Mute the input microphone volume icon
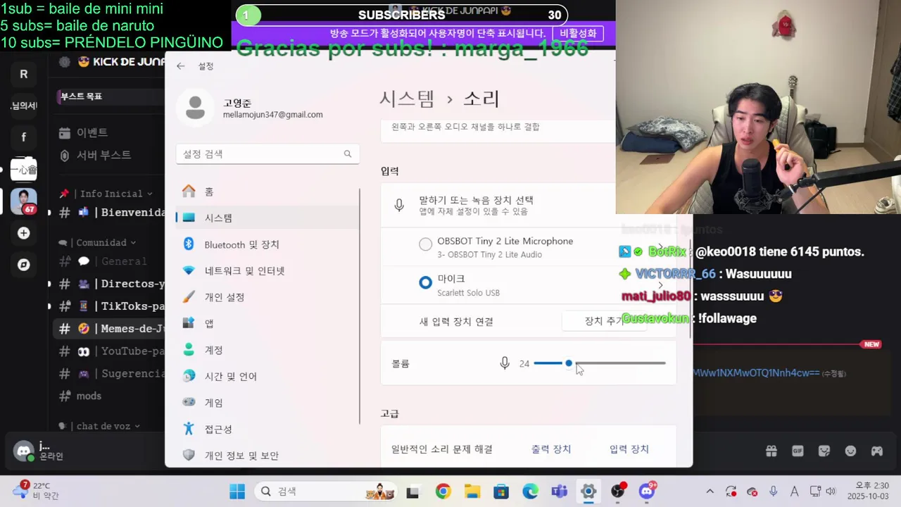The image size is (901, 507). point(505,363)
